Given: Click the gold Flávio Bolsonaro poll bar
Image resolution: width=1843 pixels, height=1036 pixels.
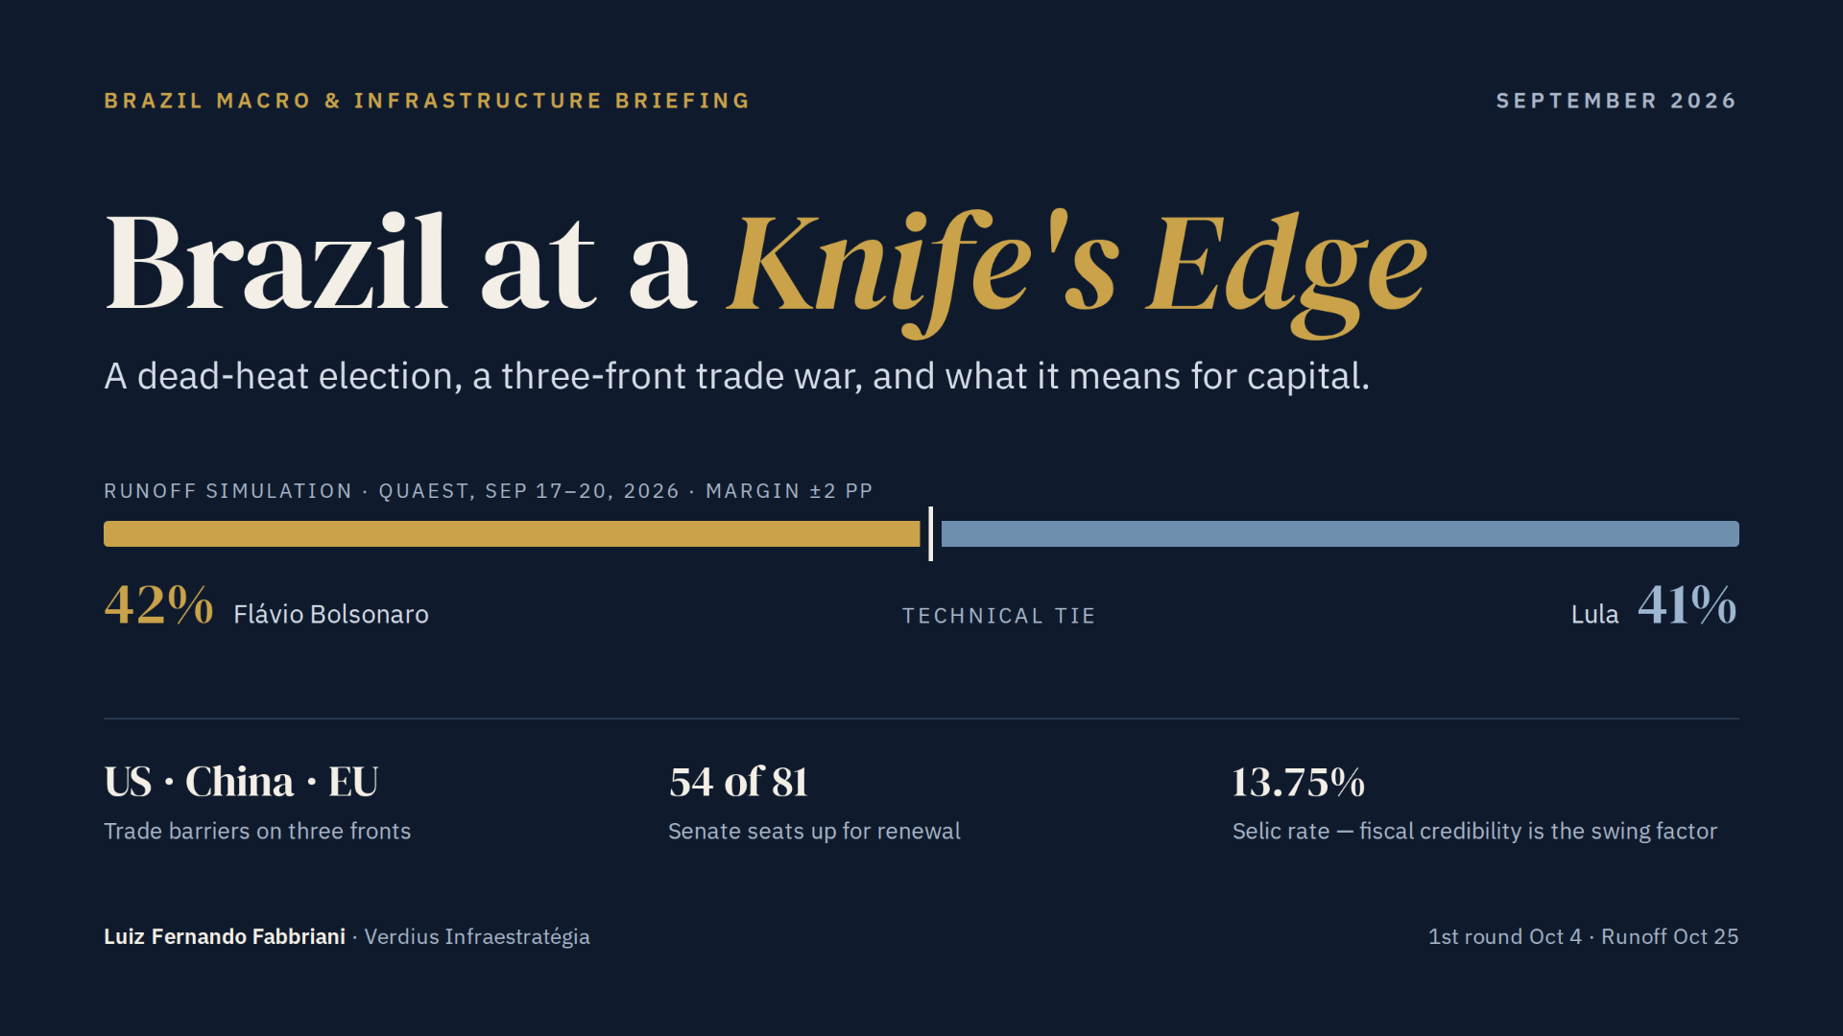Looking at the screenshot, I should click(x=512, y=533).
